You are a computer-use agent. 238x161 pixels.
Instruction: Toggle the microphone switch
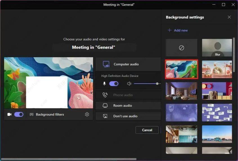114,84
